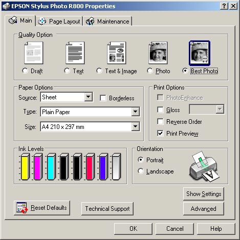240x240 pixels.
Task: Enable the Borderless checkbox
Action: tap(103, 98)
